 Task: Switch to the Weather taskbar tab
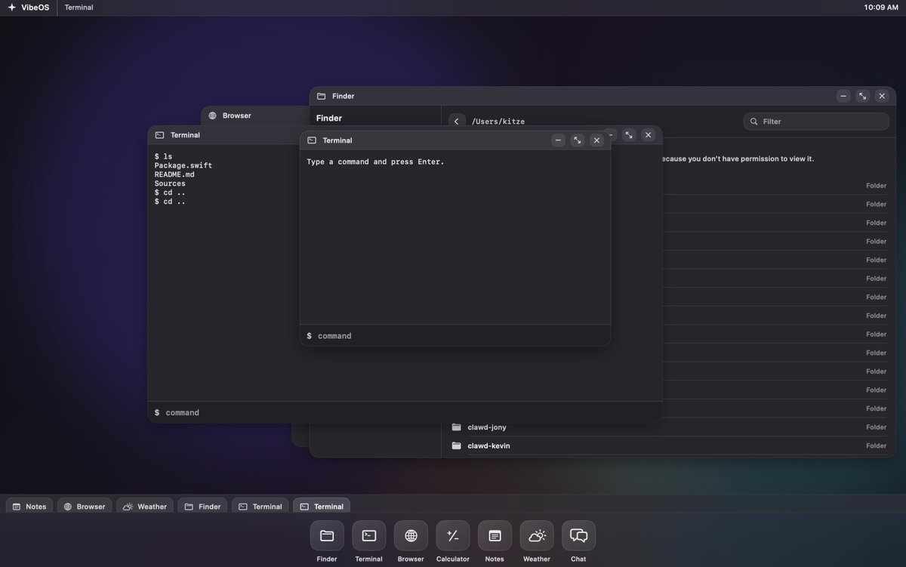coord(144,506)
